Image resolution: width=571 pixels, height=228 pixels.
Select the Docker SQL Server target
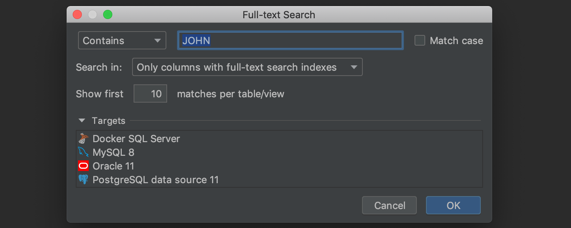[x=136, y=138]
